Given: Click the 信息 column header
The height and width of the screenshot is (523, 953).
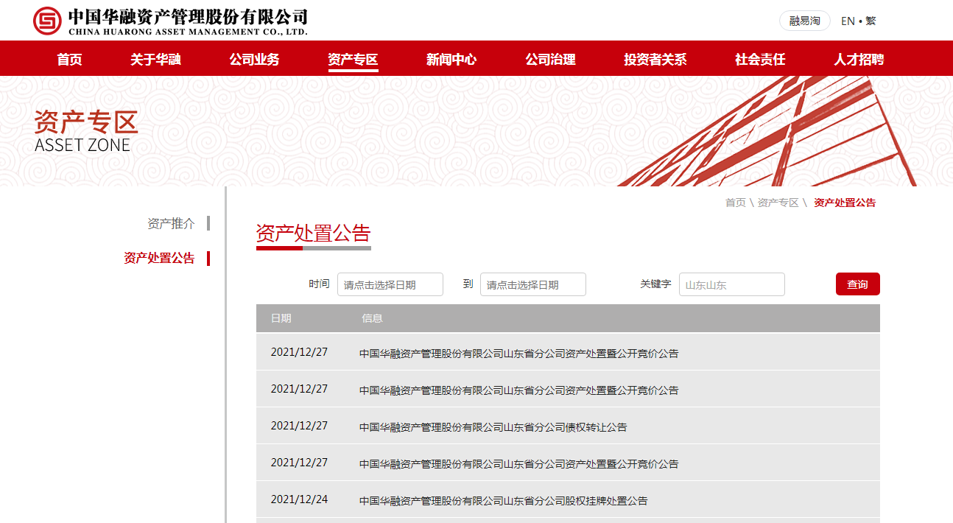Looking at the screenshot, I should point(372,318).
